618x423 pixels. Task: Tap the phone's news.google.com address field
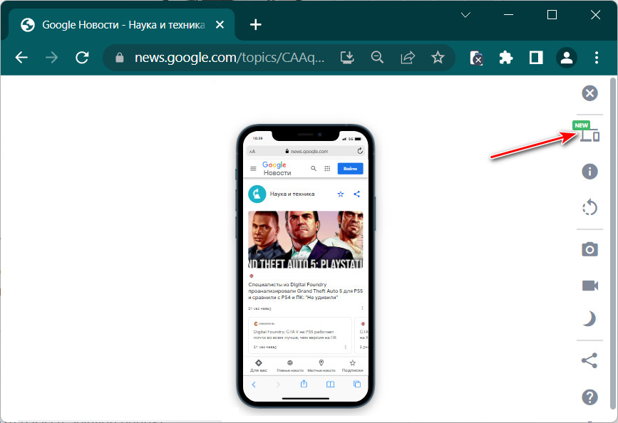pos(306,151)
